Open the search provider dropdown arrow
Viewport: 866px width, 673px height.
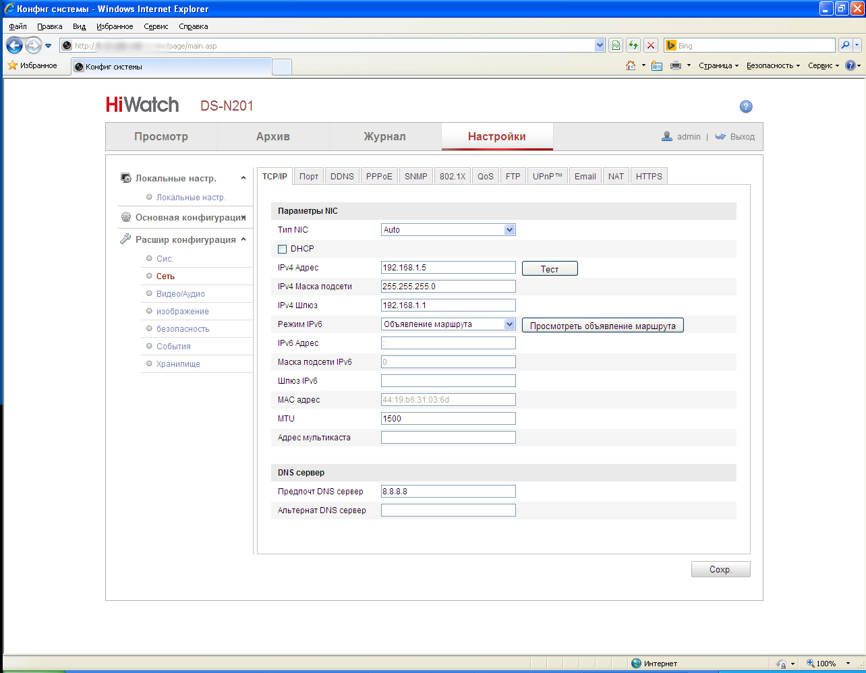(857, 45)
